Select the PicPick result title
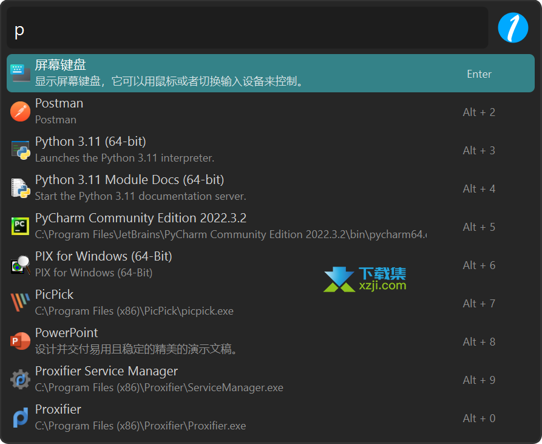The width and height of the screenshot is (542, 444). [x=54, y=295]
